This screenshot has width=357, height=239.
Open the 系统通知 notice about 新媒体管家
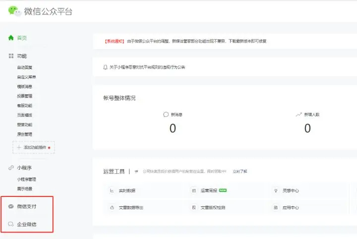click(x=185, y=41)
